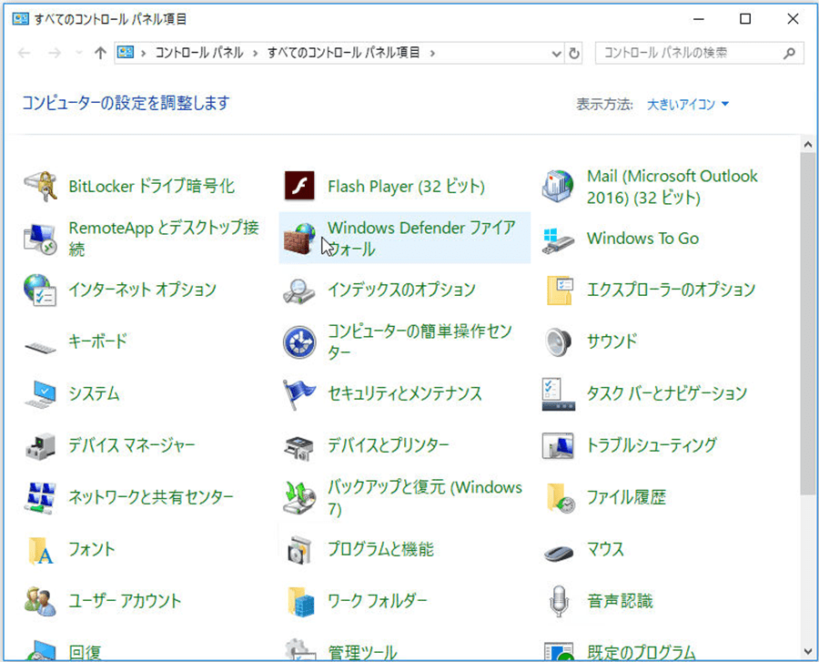Click the 既定のプログラム link text
This screenshot has width=819, height=662.
[642, 653]
